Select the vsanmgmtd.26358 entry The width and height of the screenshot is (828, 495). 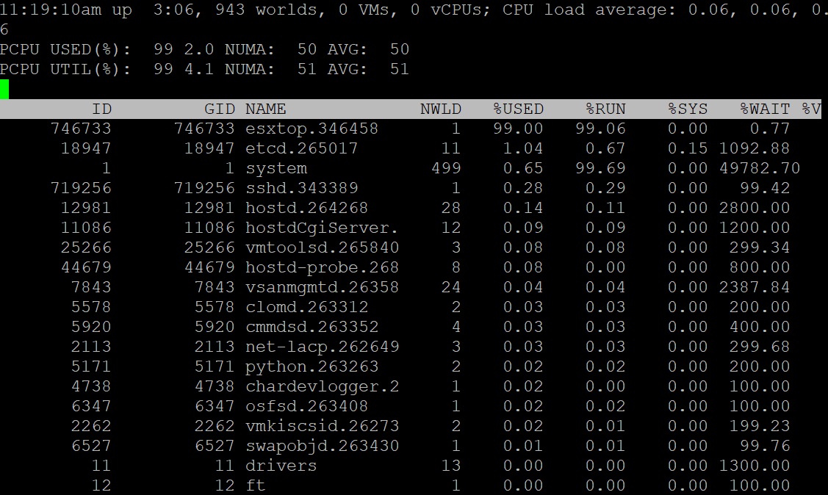click(322, 288)
